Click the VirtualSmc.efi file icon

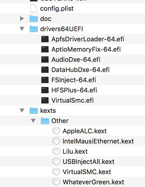(x=45, y=100)
